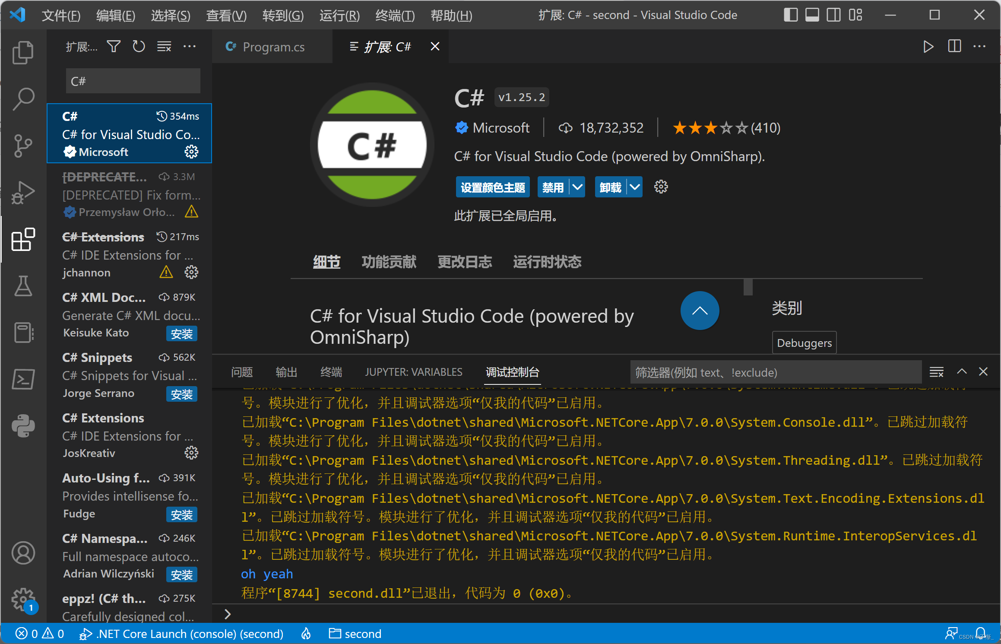Click the extension details scrollbar thumb
Screen dimensions: 1001x644
tap(748, 287)
